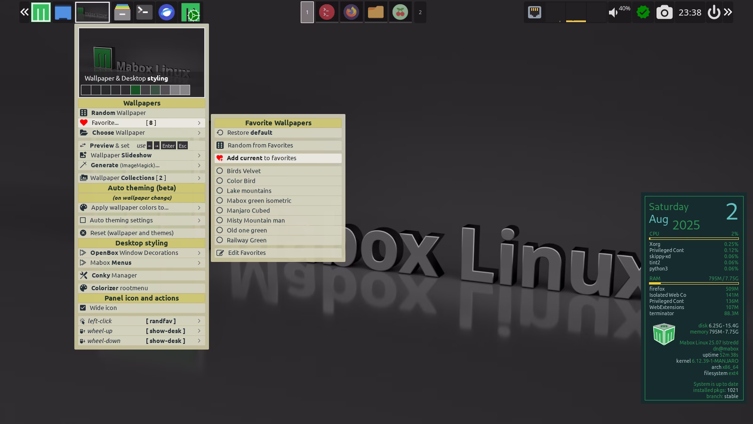Open the file manager folder icon

(x=376, y=12)
